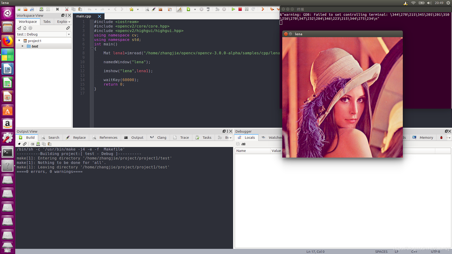Open the References output tab
The height and width of the screenshot is (254, 452).
click(x=105, y=138)
